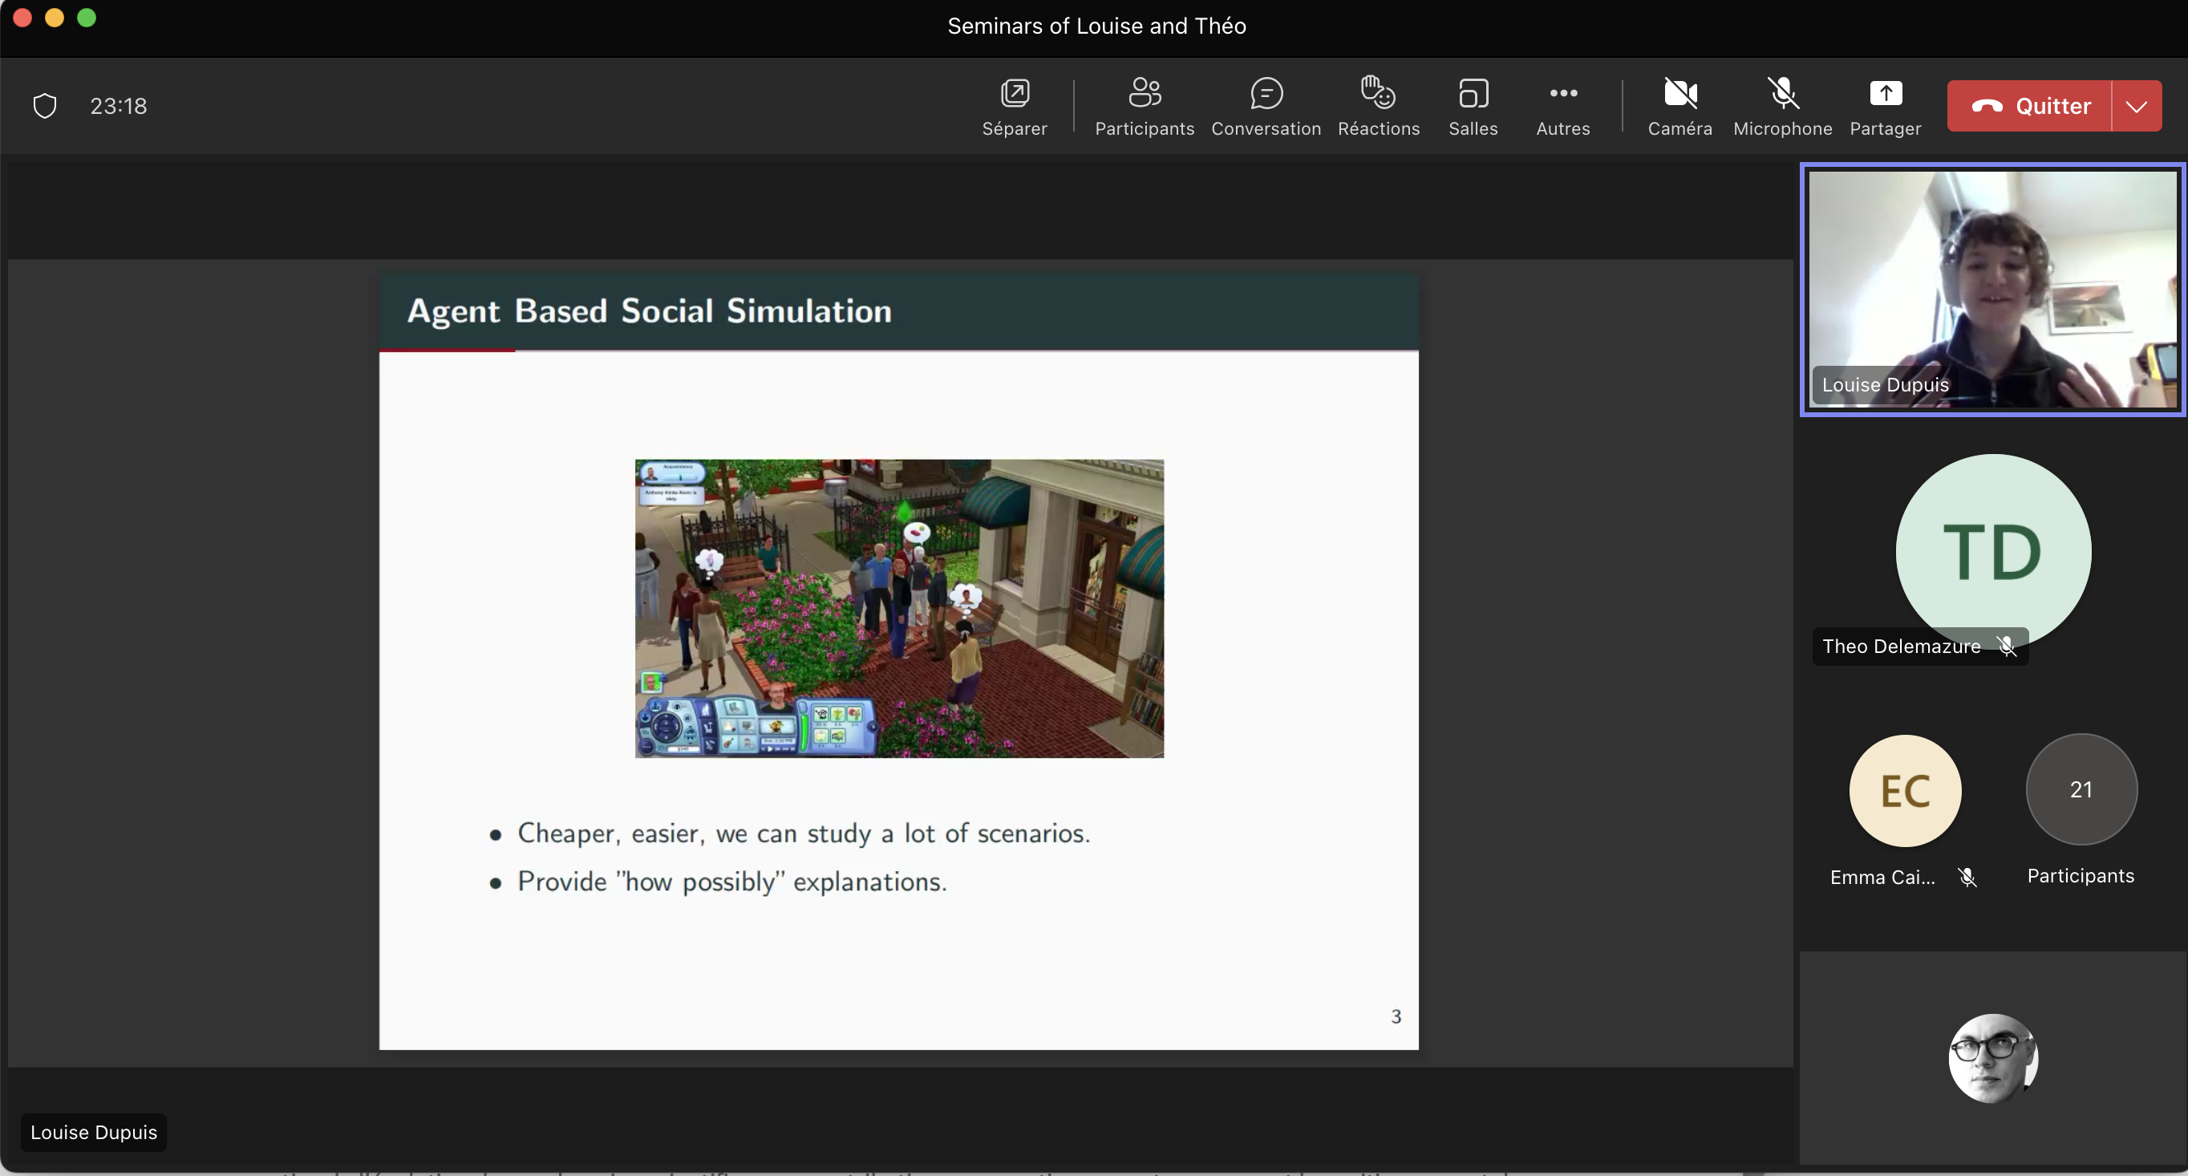Select the EC Emma avatar

tap(1905, 790)
